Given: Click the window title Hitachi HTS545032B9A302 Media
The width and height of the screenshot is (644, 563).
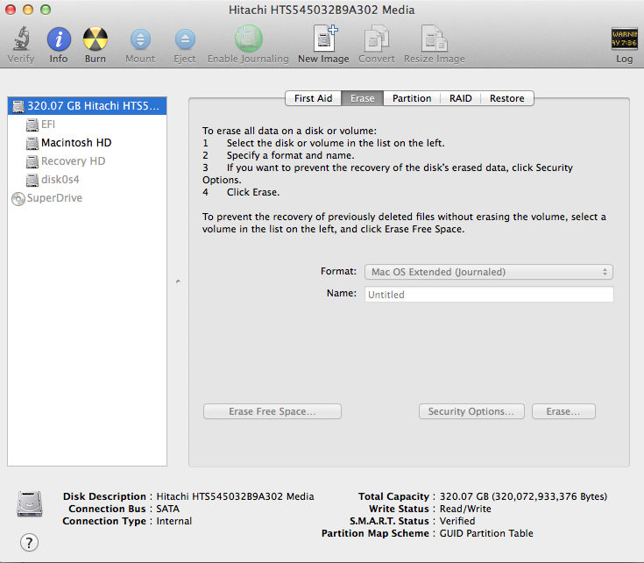Looking at the screenshot, I should pos(322,10).
